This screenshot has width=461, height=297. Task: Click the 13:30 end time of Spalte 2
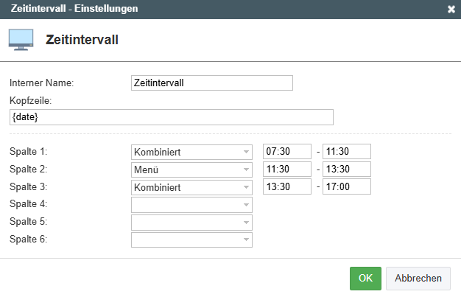346,170
